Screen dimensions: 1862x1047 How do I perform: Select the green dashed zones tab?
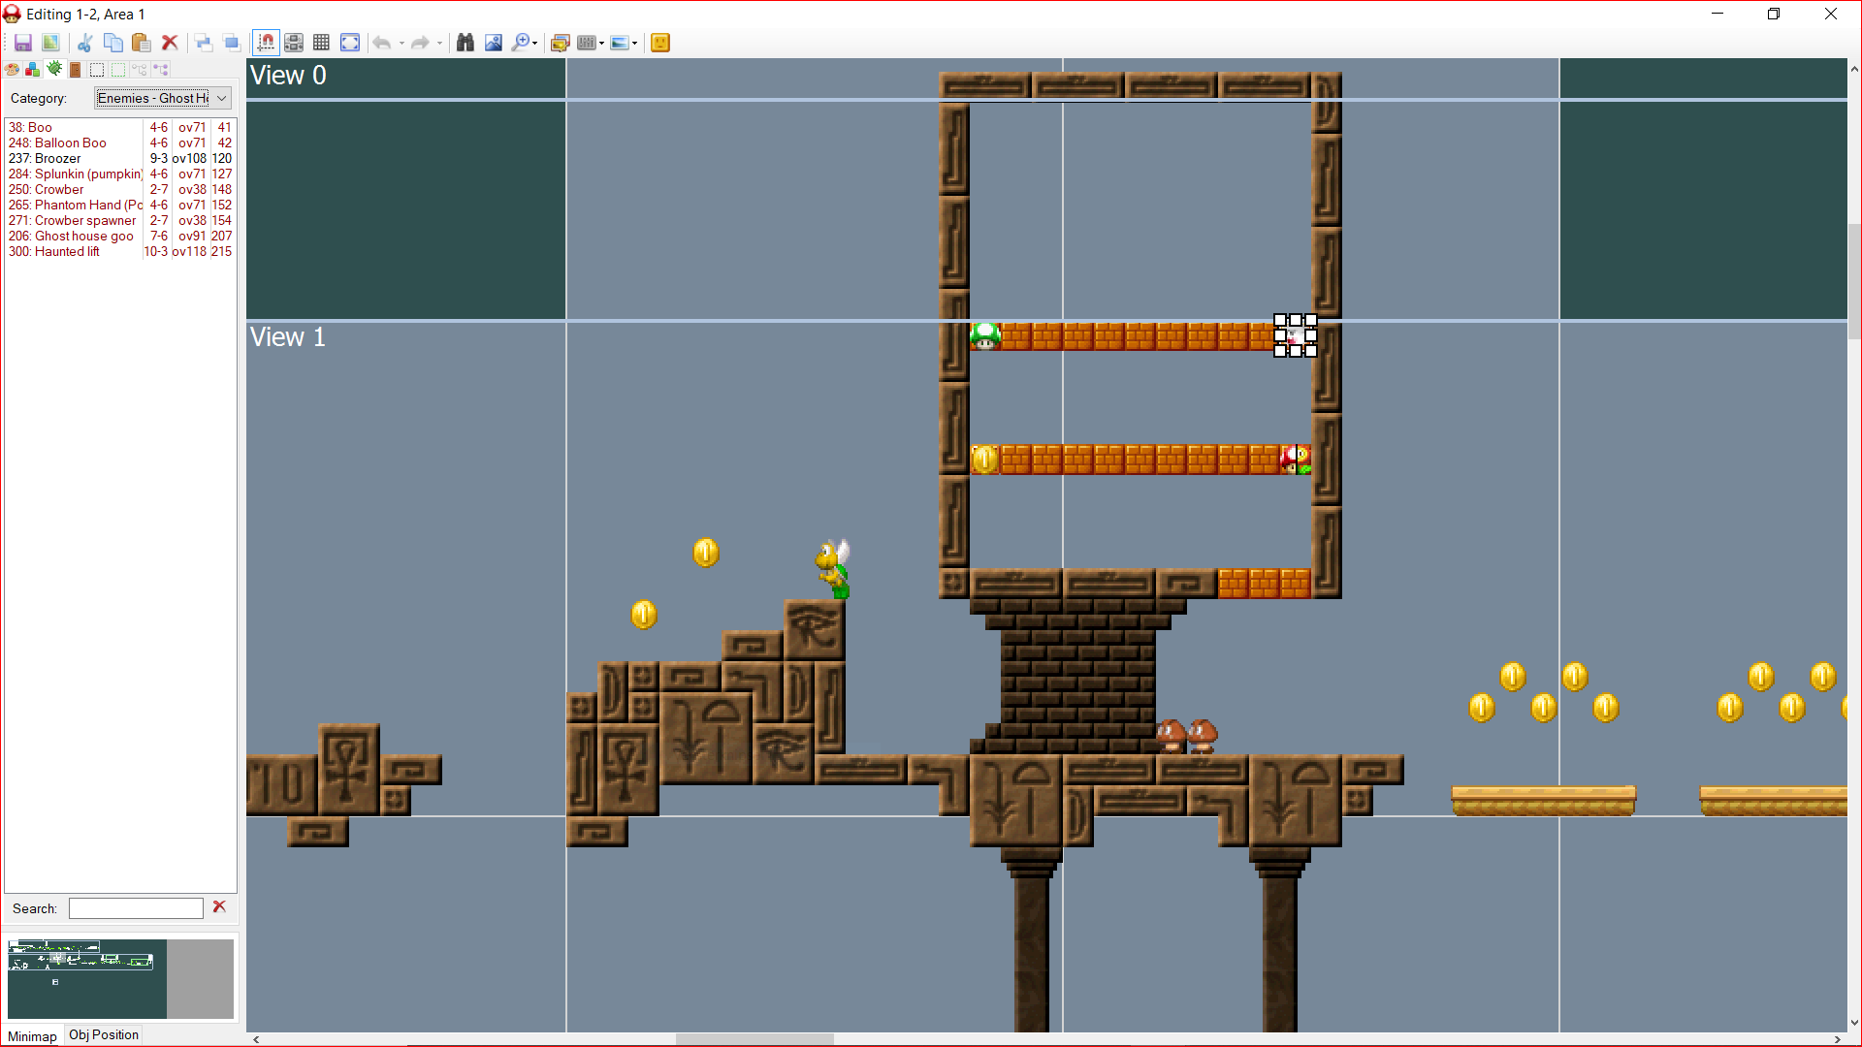(x=118, y=70)
